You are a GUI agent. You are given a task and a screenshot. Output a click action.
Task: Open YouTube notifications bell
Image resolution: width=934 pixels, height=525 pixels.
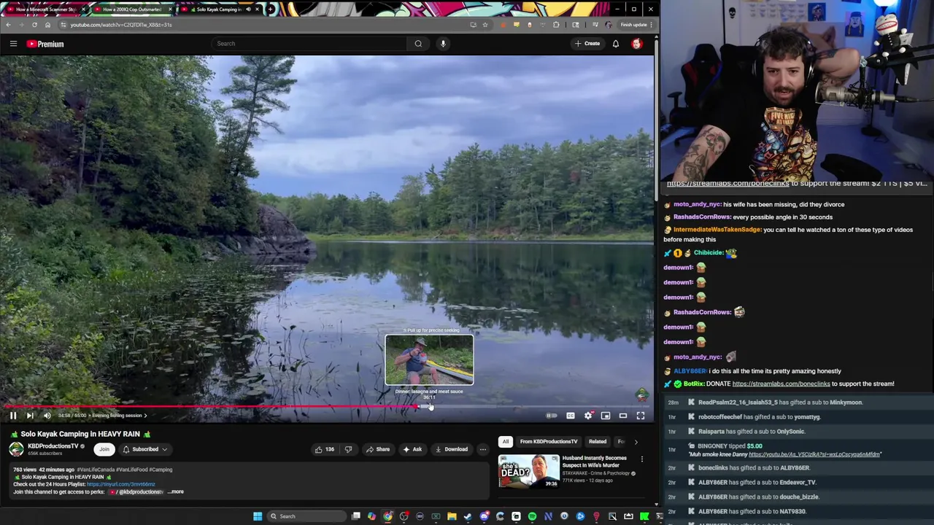point(616,44)
